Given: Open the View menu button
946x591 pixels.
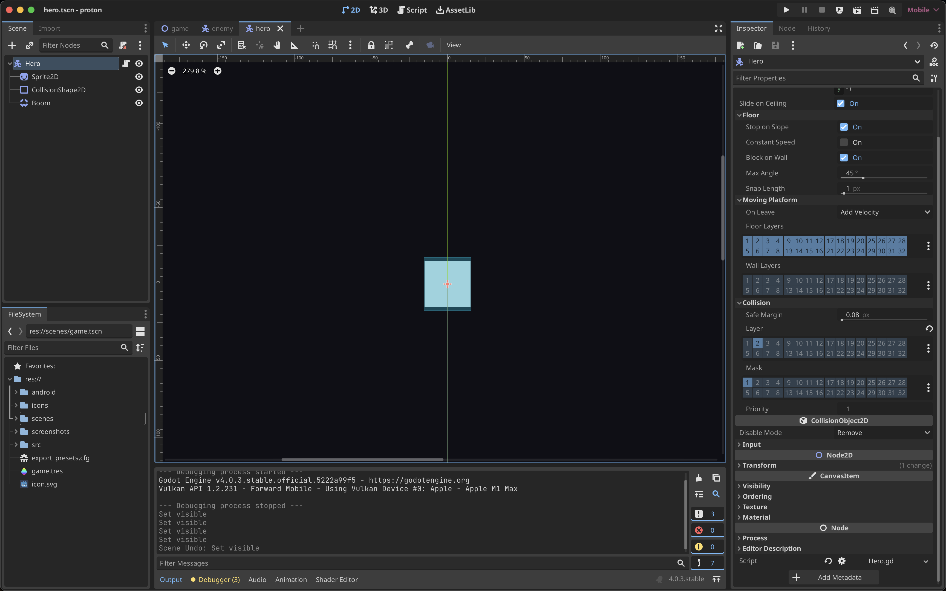Looking at the screenshot, I should (454, 45).
